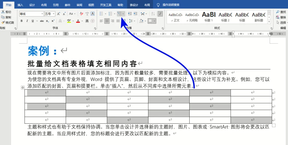288x145 pixels.
Task: Insert enclosed character (字) icon
Action: [x=93, y=21]
